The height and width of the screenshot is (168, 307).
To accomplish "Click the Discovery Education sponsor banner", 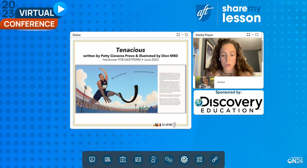I will pos(228,102).
